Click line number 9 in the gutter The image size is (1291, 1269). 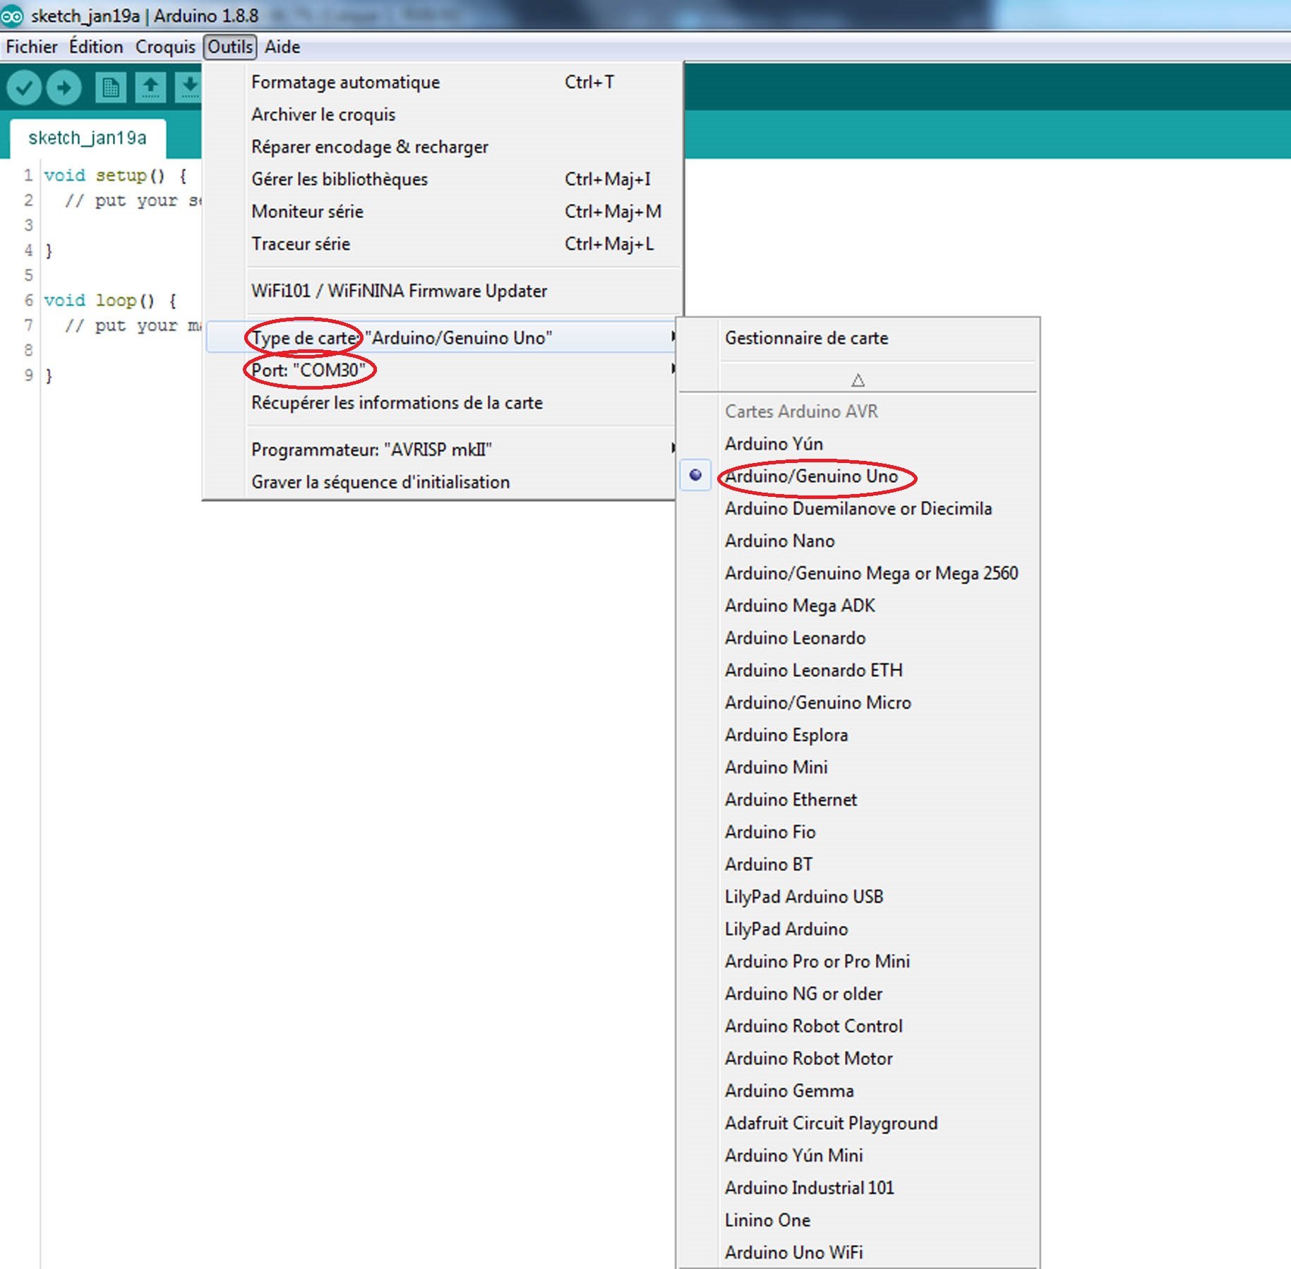click(28, 375)
